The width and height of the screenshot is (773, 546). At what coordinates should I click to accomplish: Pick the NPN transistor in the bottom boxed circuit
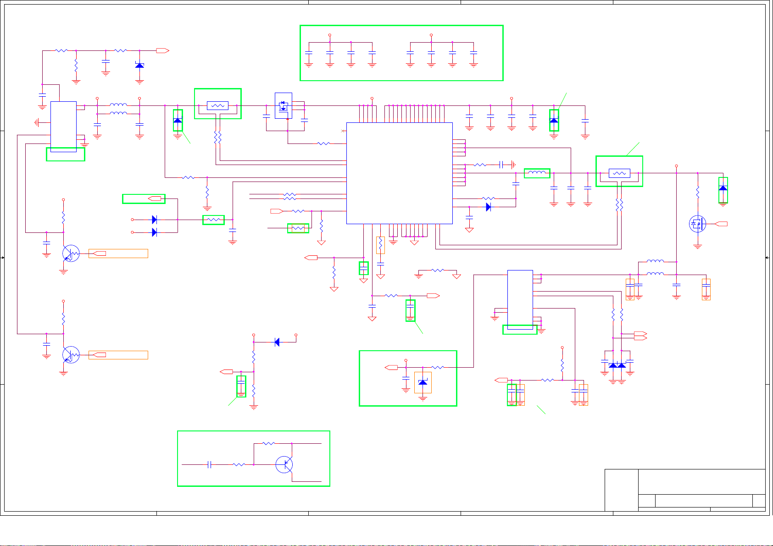click(284, 464)
